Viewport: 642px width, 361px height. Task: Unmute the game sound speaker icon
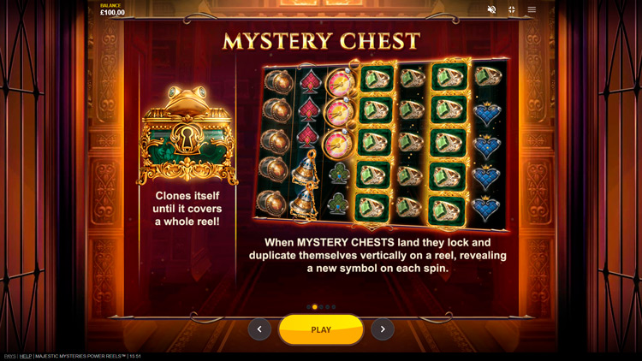(491, 9)
